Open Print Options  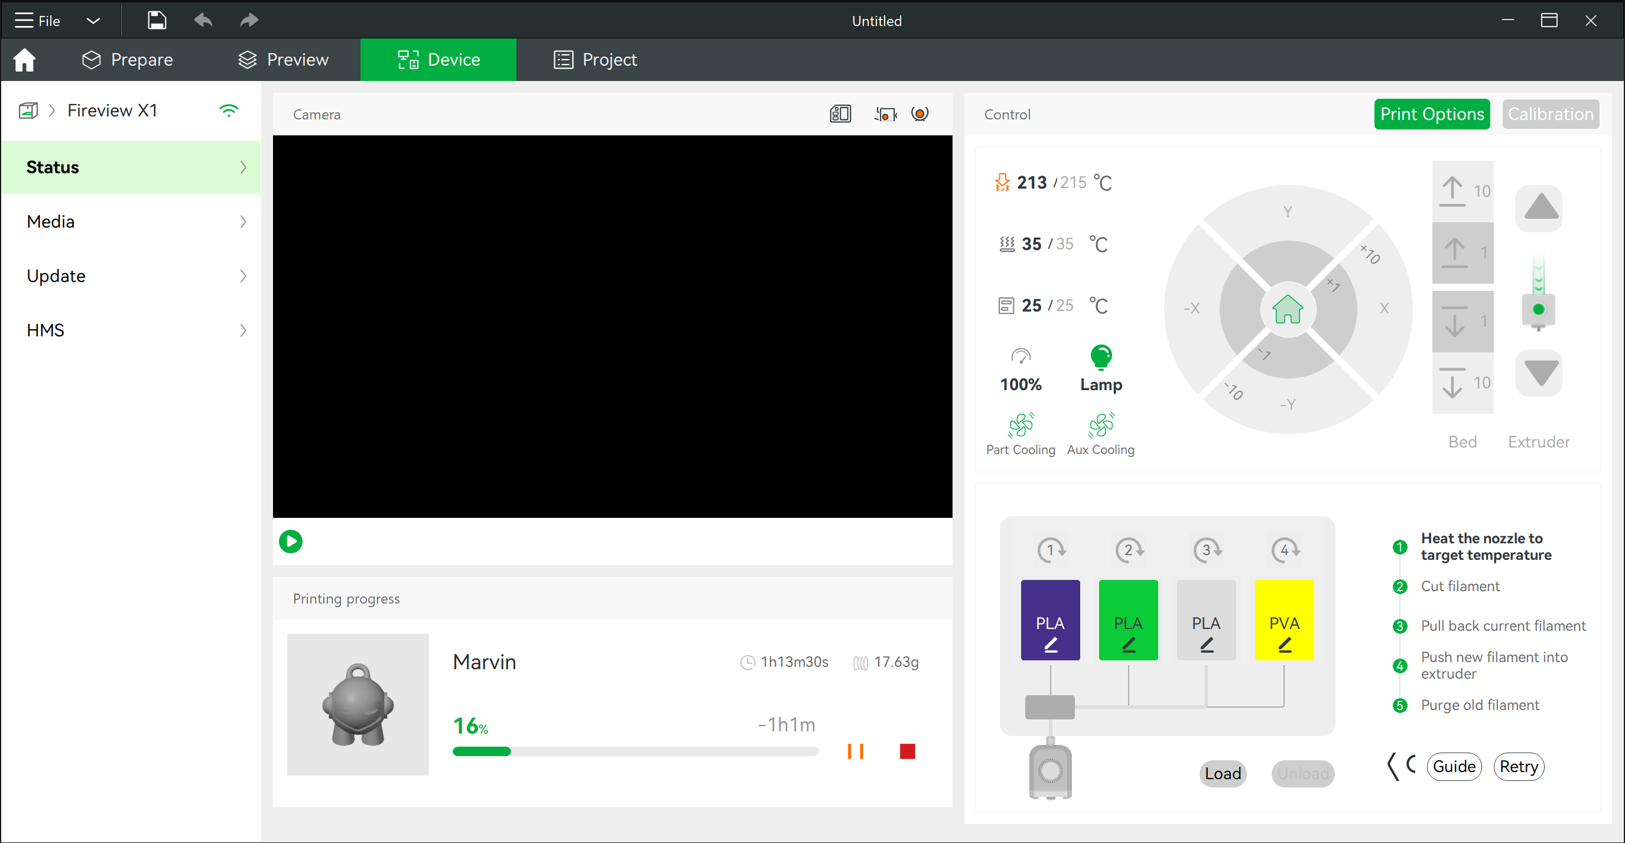click(1432, 114)
